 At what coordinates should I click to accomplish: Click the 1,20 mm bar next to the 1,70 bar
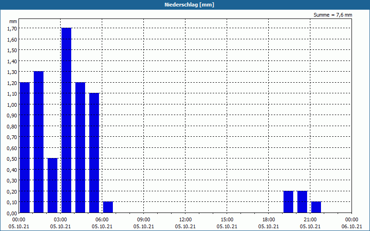click(x=80, y=147)
